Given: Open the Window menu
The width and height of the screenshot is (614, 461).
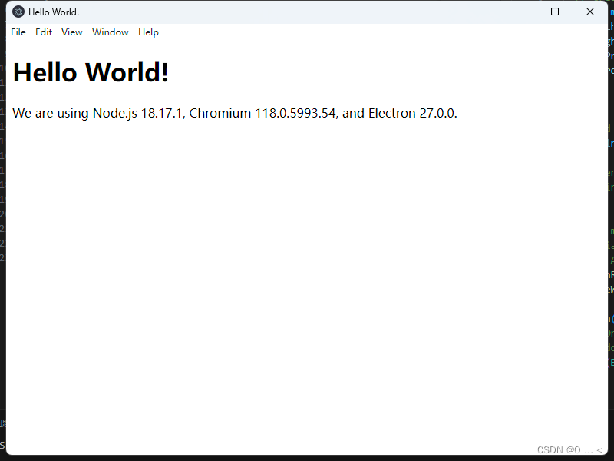Looking at the screenshot, I should 110,32.
